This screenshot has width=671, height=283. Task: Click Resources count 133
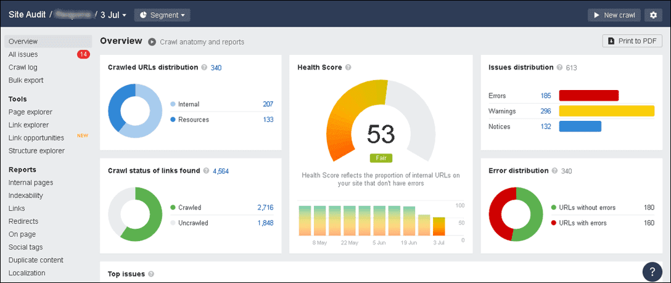coord(268,119)
